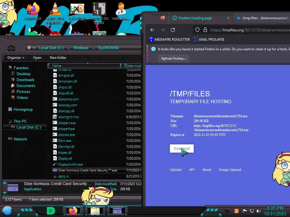Click Local Disk (C:) in breadcrumb path
This screenshot has width=290, height=217.
point(51,48)
